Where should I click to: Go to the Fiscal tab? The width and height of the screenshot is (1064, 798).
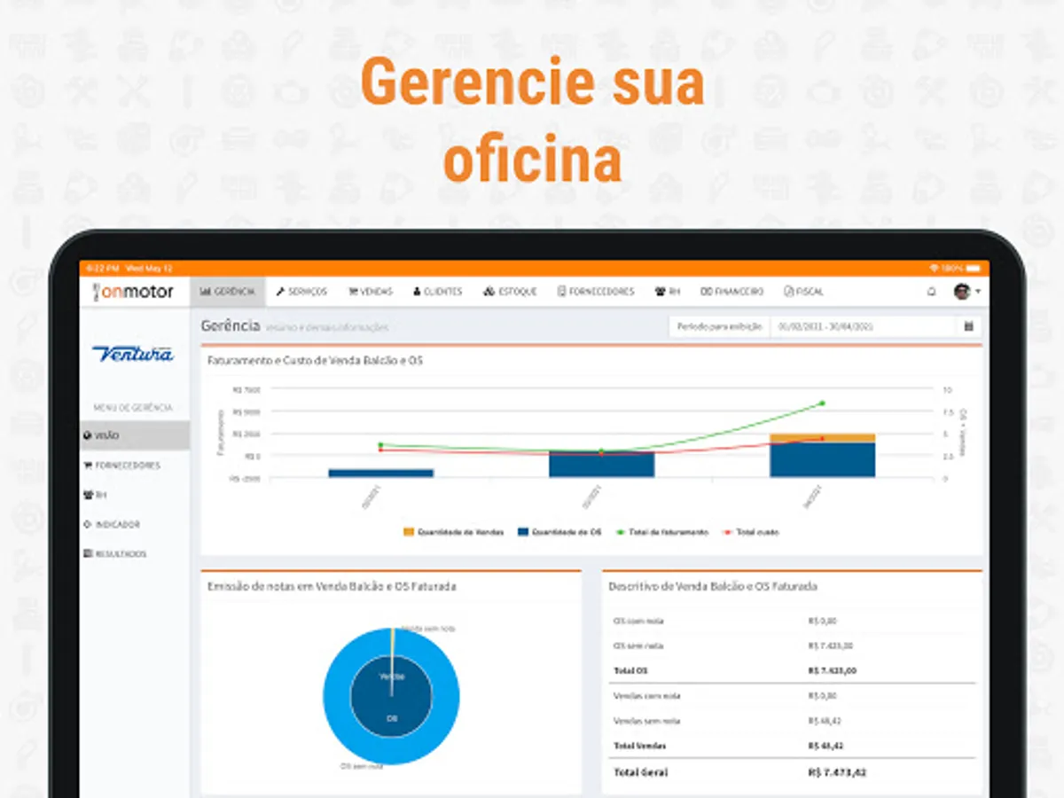(x=804, y=292)
